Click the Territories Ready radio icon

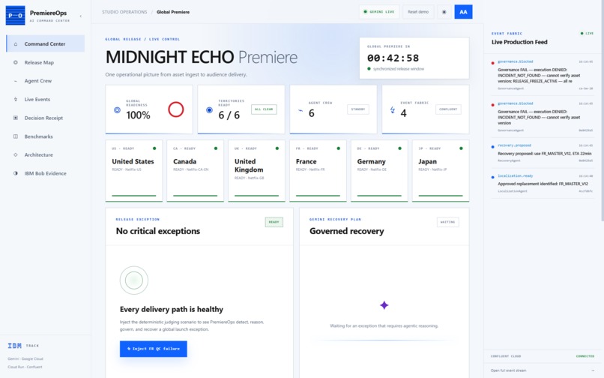coord(209,110)
